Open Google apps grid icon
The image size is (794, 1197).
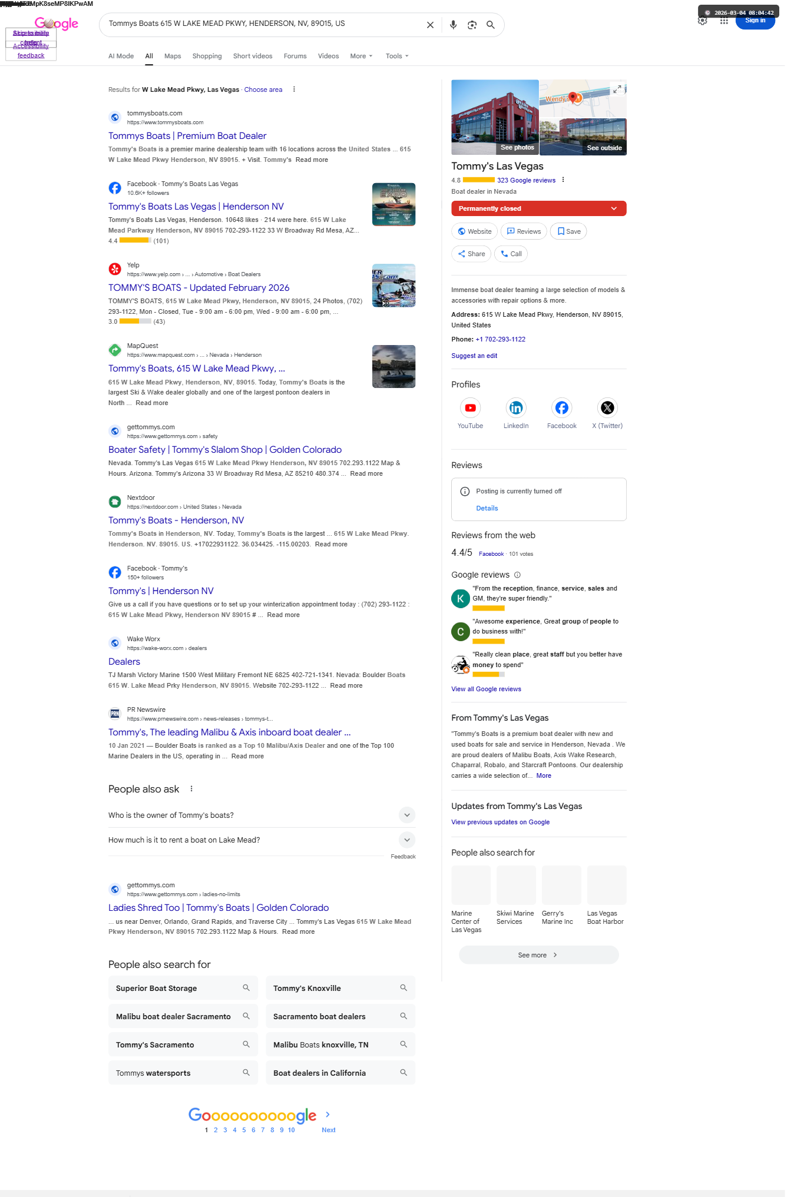tap(724, 21)
